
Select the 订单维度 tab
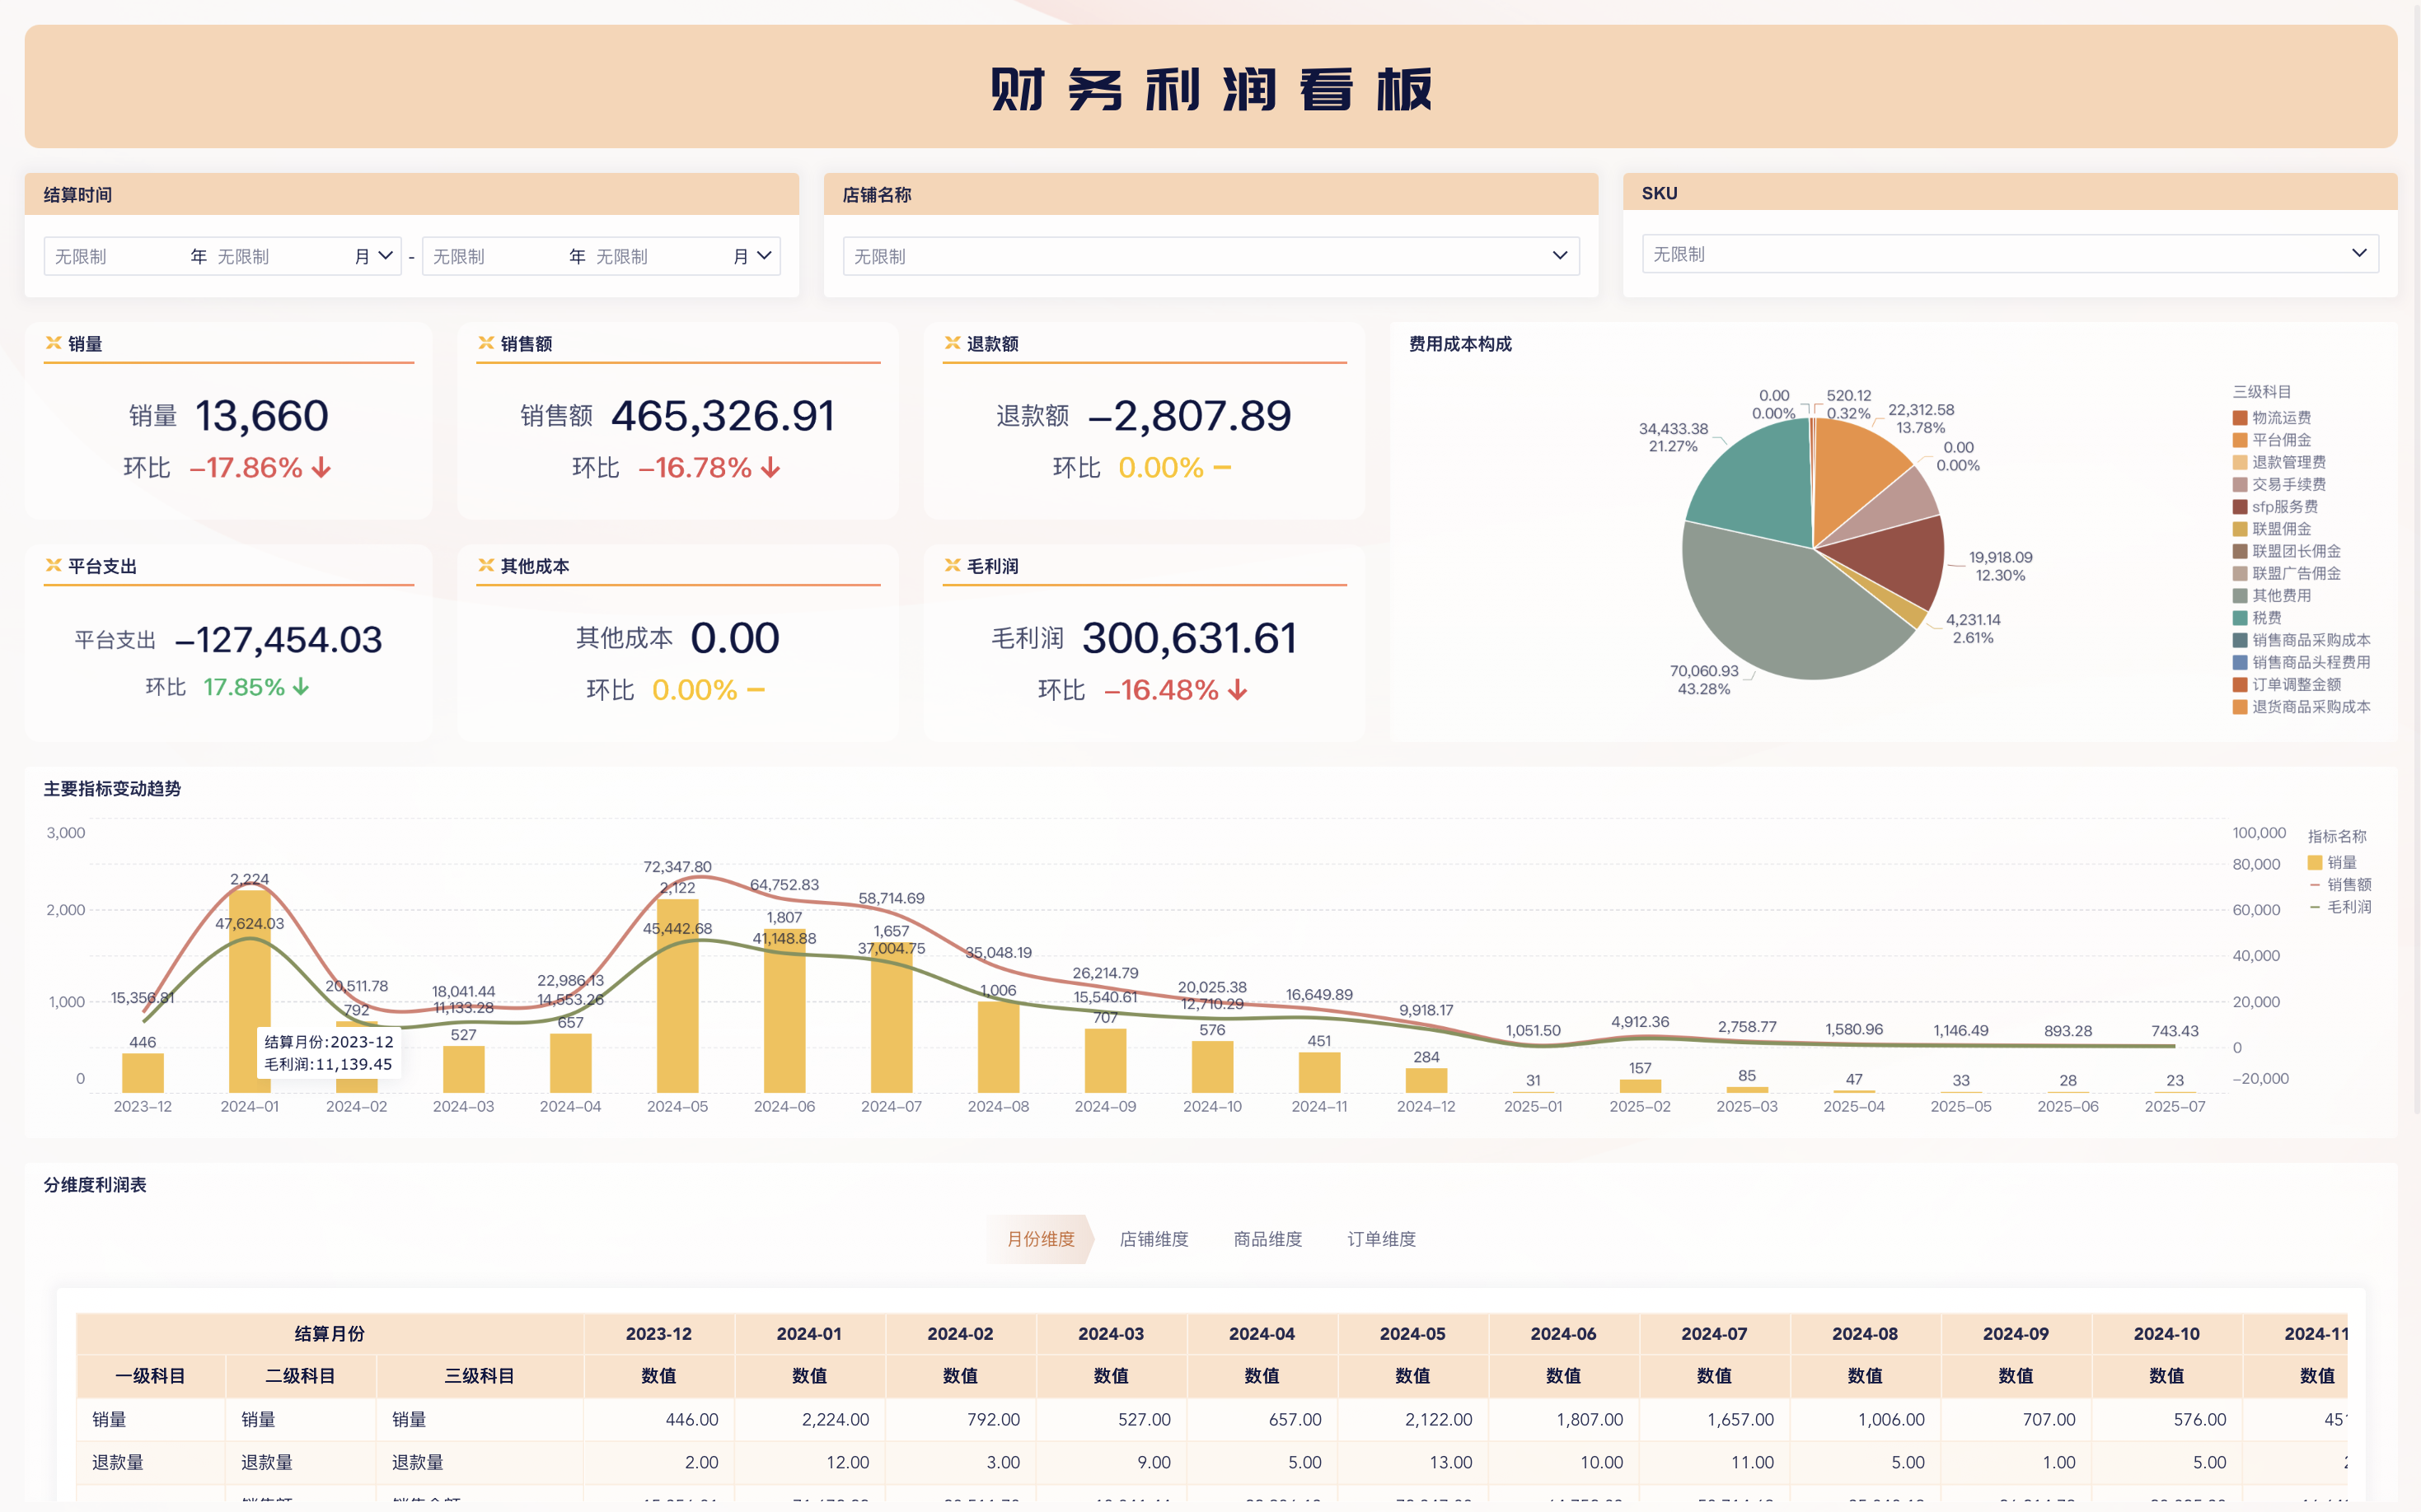[1382, 1239]
